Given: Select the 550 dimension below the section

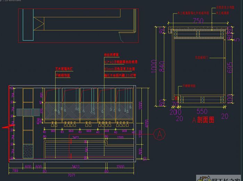Looking at the screenshot, I should pyautogui.click(x=202, y=112).
